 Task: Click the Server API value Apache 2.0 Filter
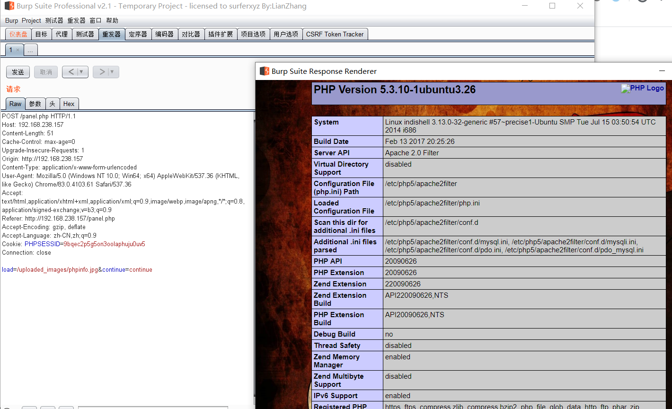click(x=412, y=153)
